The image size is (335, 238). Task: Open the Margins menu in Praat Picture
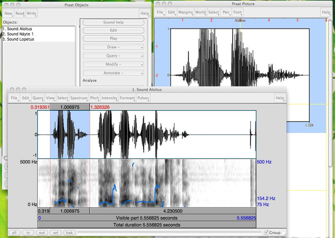click(x=185, y=12)
